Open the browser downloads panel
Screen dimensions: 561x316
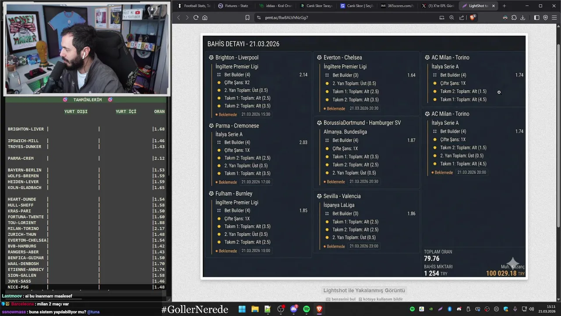(x=523, y=18)
